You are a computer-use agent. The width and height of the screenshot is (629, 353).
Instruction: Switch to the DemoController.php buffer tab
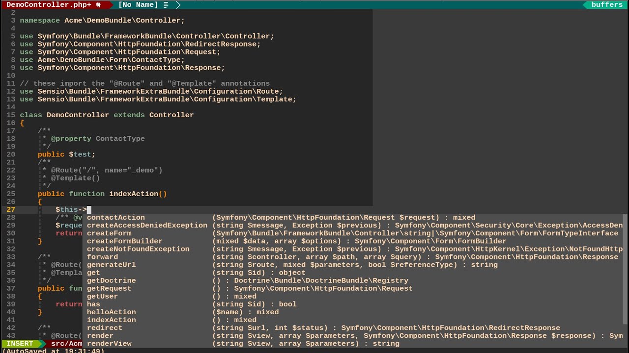coord(49,4)
